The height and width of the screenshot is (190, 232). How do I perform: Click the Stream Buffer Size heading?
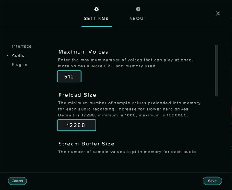pyautogui.click(x=86, y=144)
